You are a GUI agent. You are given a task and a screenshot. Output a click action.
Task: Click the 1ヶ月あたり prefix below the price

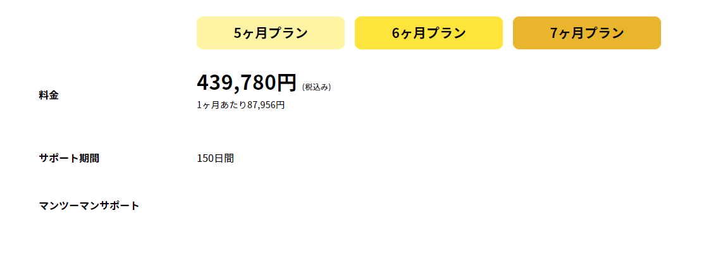click(x=222, y=105)
